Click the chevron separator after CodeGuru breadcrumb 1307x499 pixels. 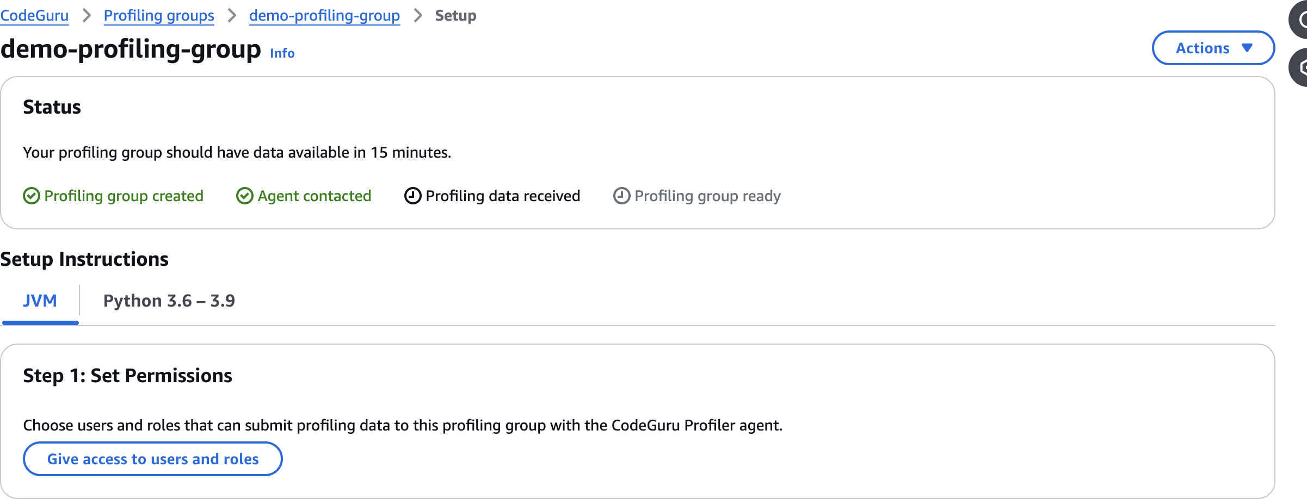tap(86, 16)
